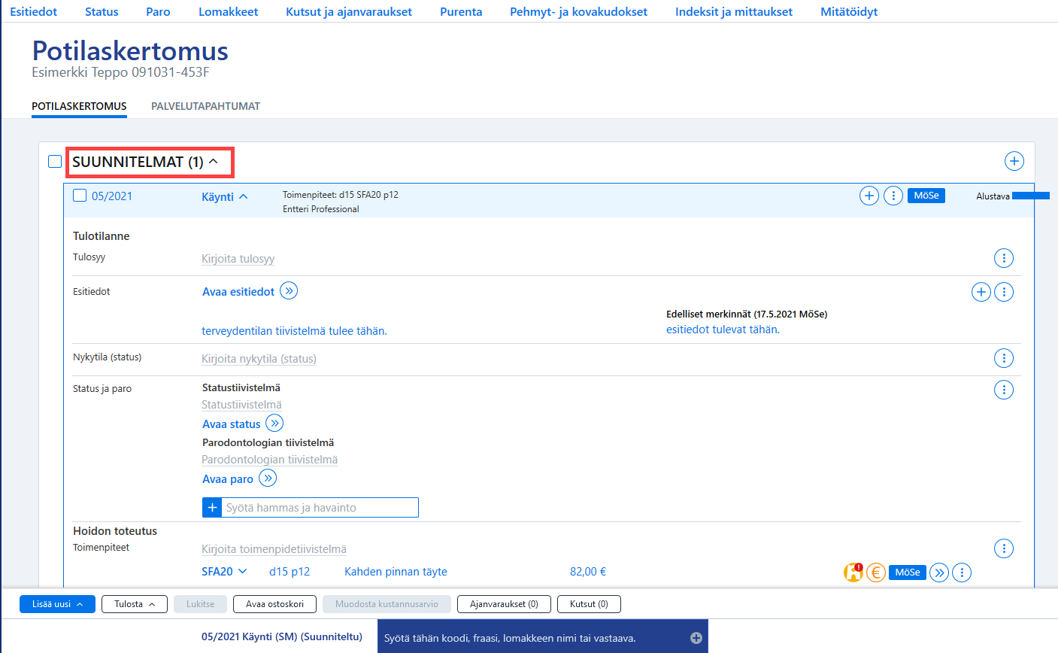This screenshot has height=653, width=1058.
Task: Click the code and phrase entry bar at bottom
Action: coord(542,638)
